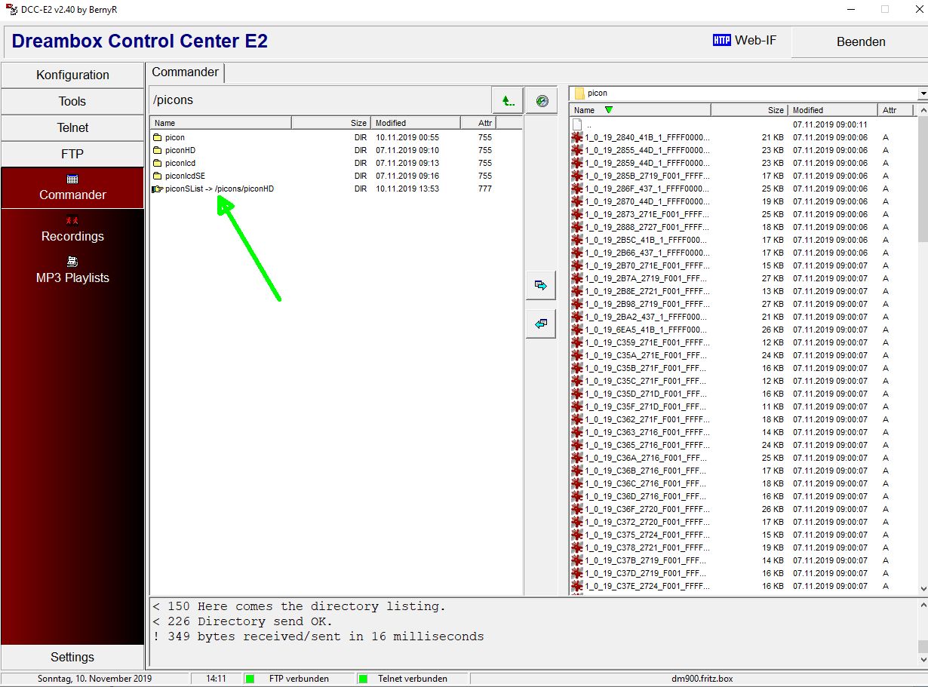Click the HTTP icon beside Web-IF
Image resolution: width=928 pixels, height=687 pixels.
click(722, 40)
